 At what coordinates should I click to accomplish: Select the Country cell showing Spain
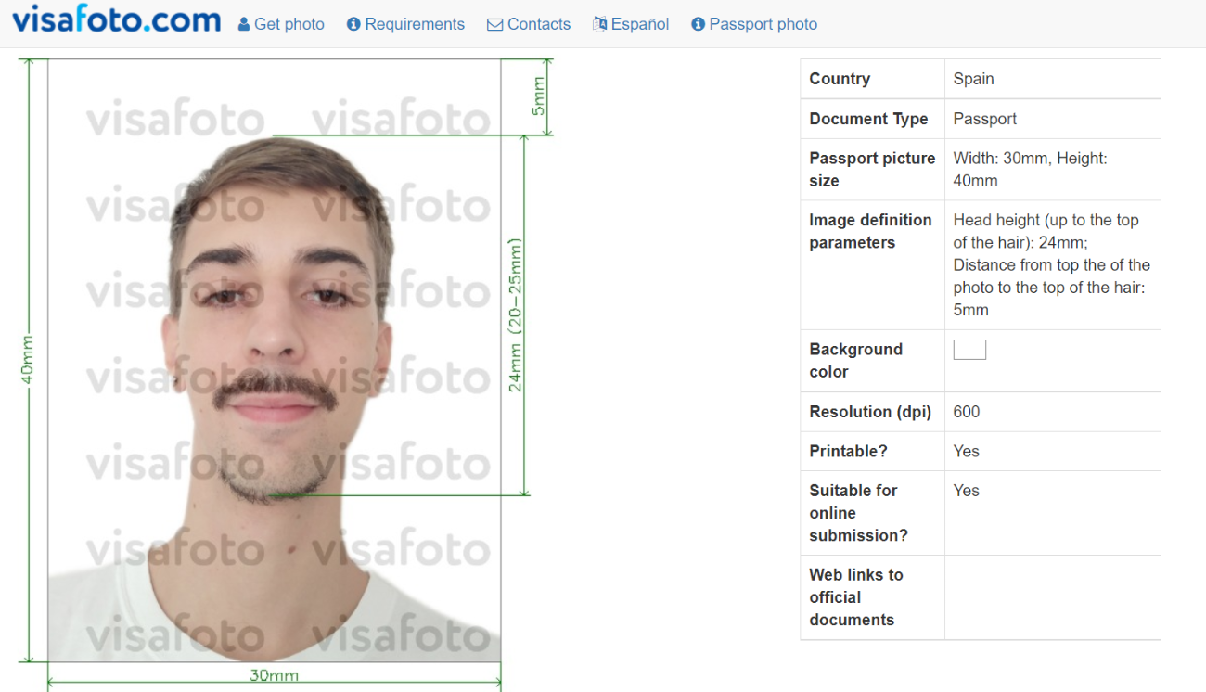click(973, 78)
